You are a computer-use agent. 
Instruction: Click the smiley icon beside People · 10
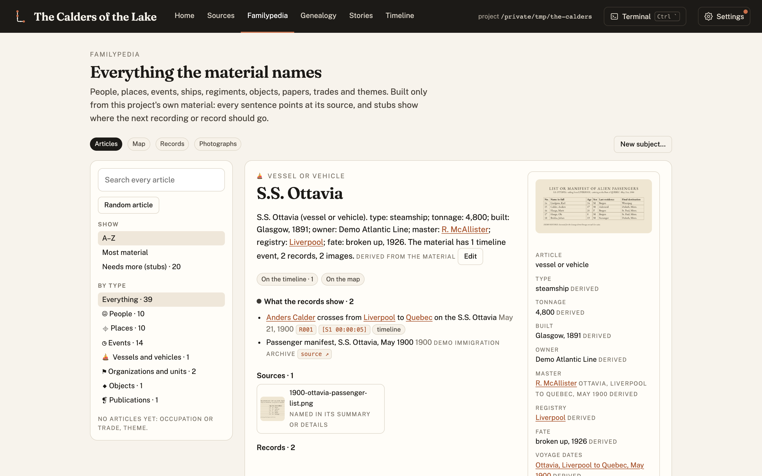pos(105,314)
